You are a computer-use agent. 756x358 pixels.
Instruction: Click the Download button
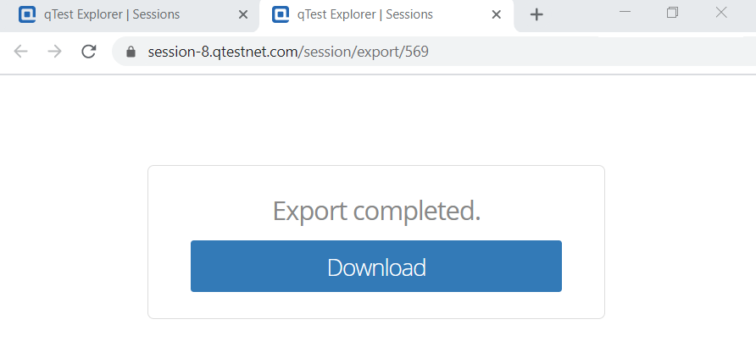tap(375, 267)
